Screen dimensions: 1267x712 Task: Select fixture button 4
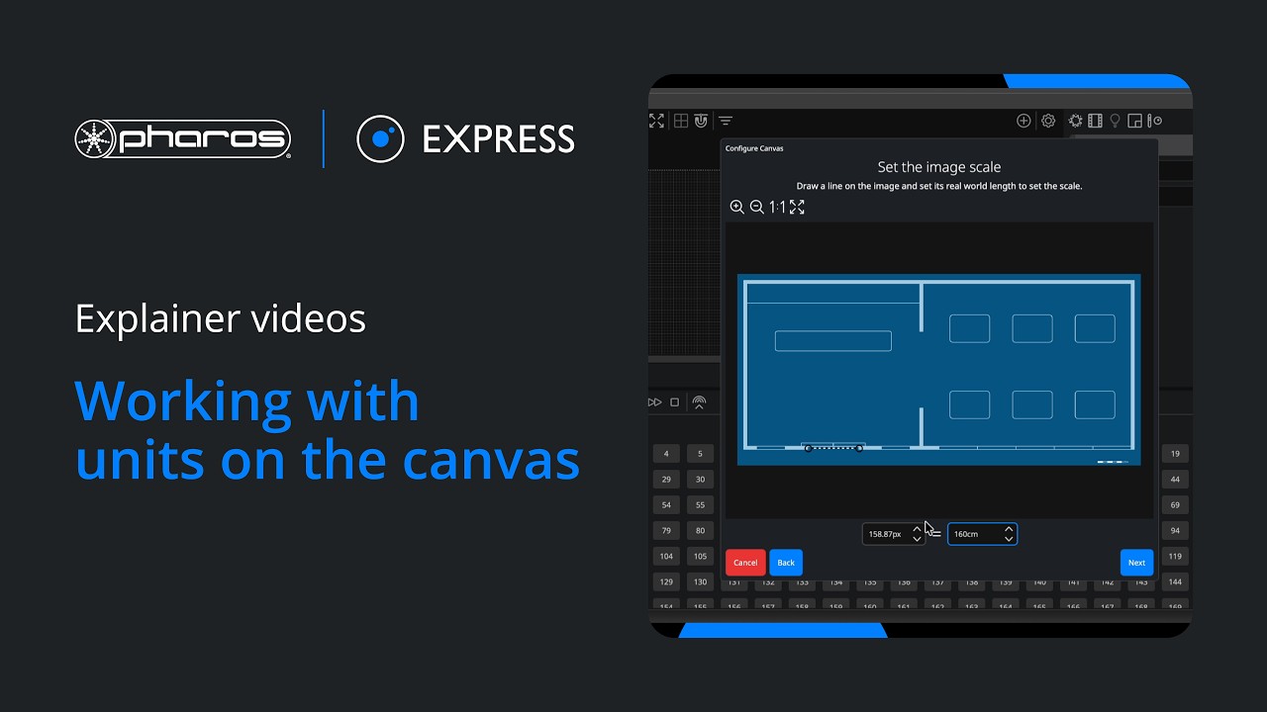(666, 454)
